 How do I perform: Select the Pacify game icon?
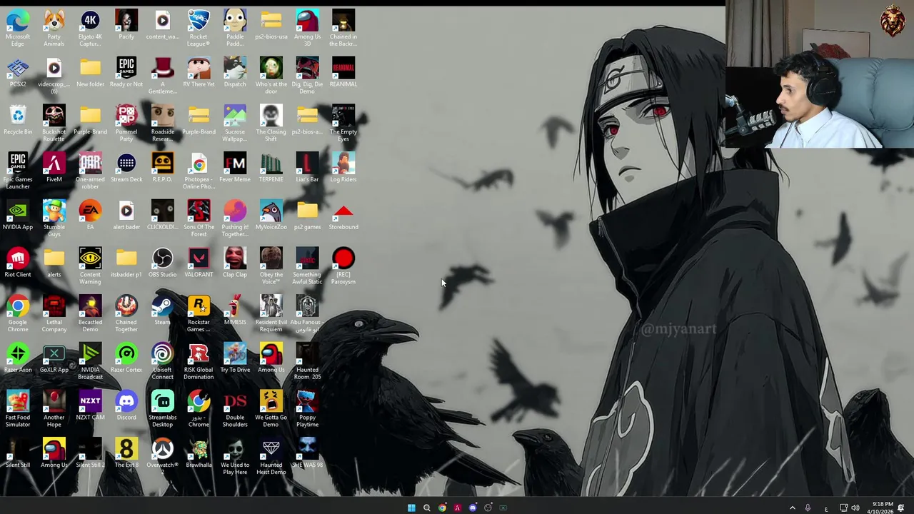pos(126,24)
